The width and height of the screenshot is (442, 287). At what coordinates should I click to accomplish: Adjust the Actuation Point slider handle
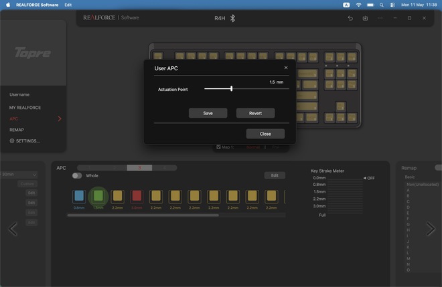[232, 88]
